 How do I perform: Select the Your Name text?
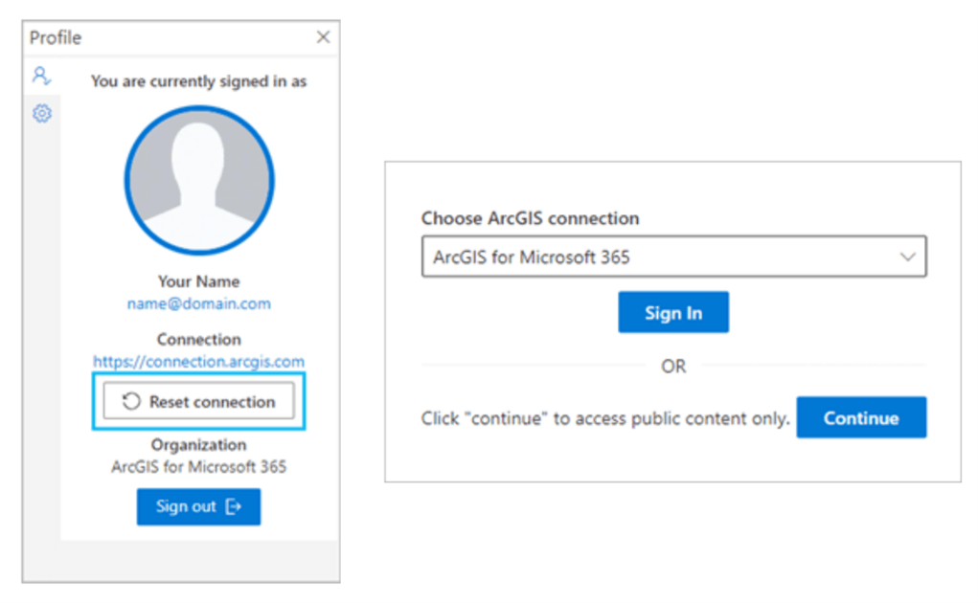coord(199,282)
